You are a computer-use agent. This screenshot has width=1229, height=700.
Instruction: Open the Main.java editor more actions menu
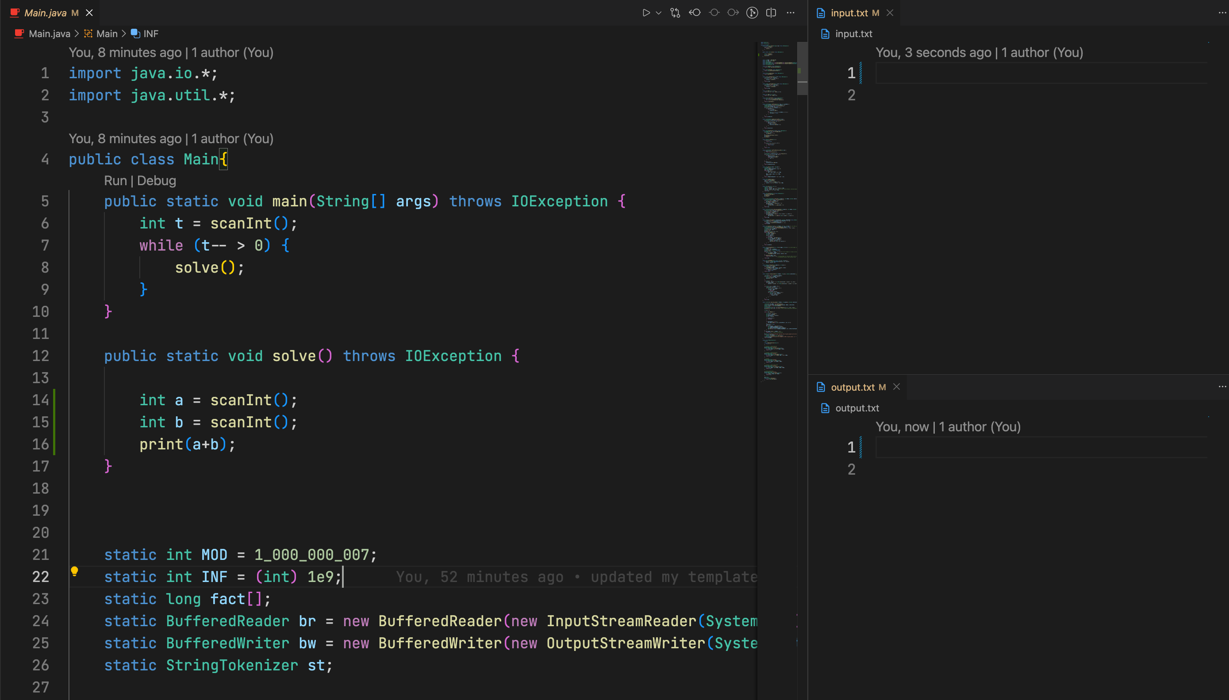[791, 13]
